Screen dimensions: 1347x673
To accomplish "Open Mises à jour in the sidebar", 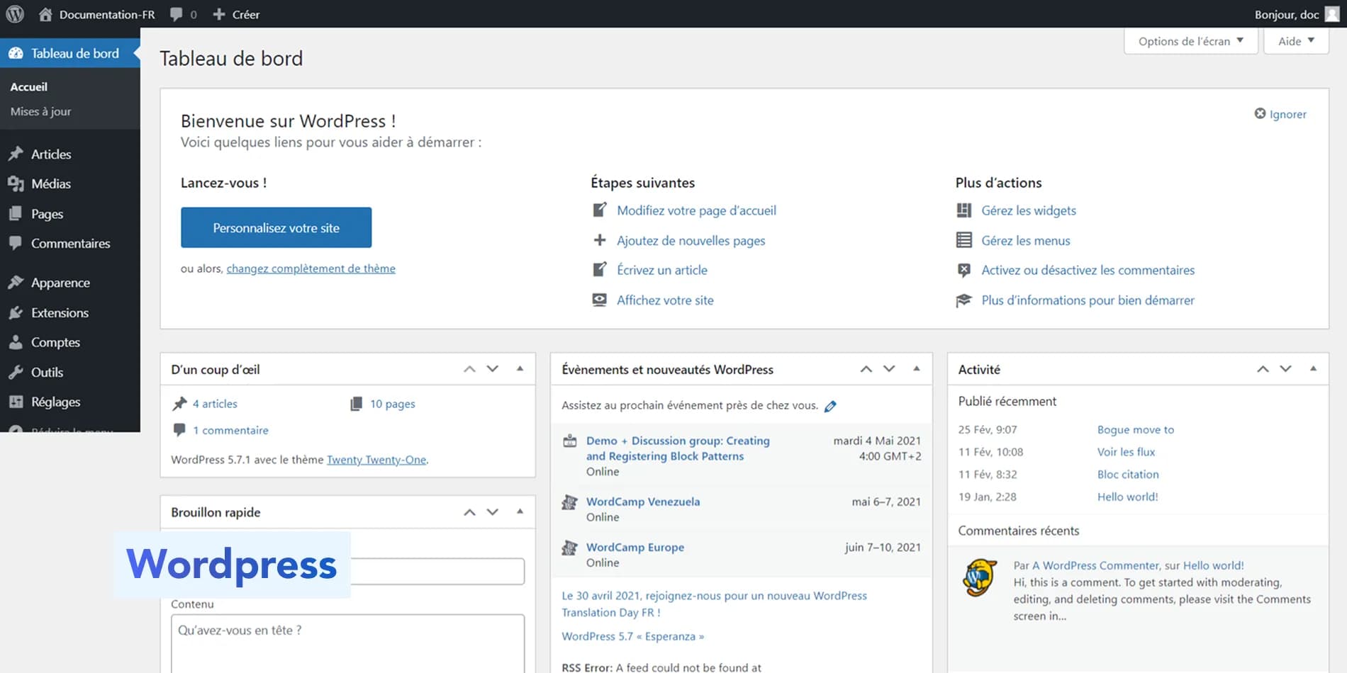I will [x=40, y=111].
